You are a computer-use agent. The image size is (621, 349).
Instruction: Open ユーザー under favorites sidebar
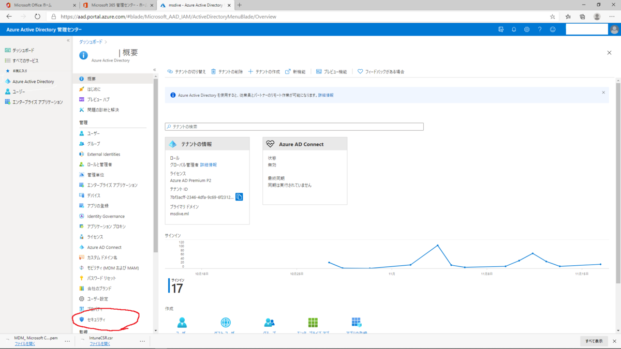pyautogui.click(x=18, y=92)
